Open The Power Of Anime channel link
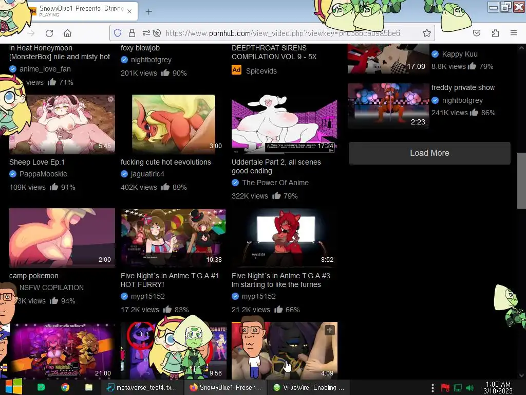The width and height of the screenshot is (526, 395). [275, 183]
